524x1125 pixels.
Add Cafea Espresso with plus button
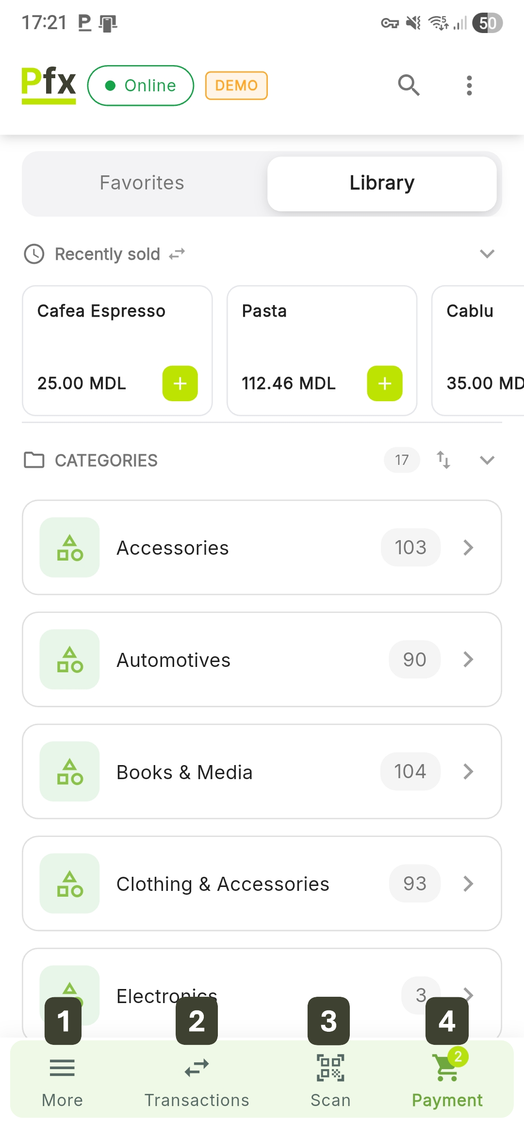point(180,383)
